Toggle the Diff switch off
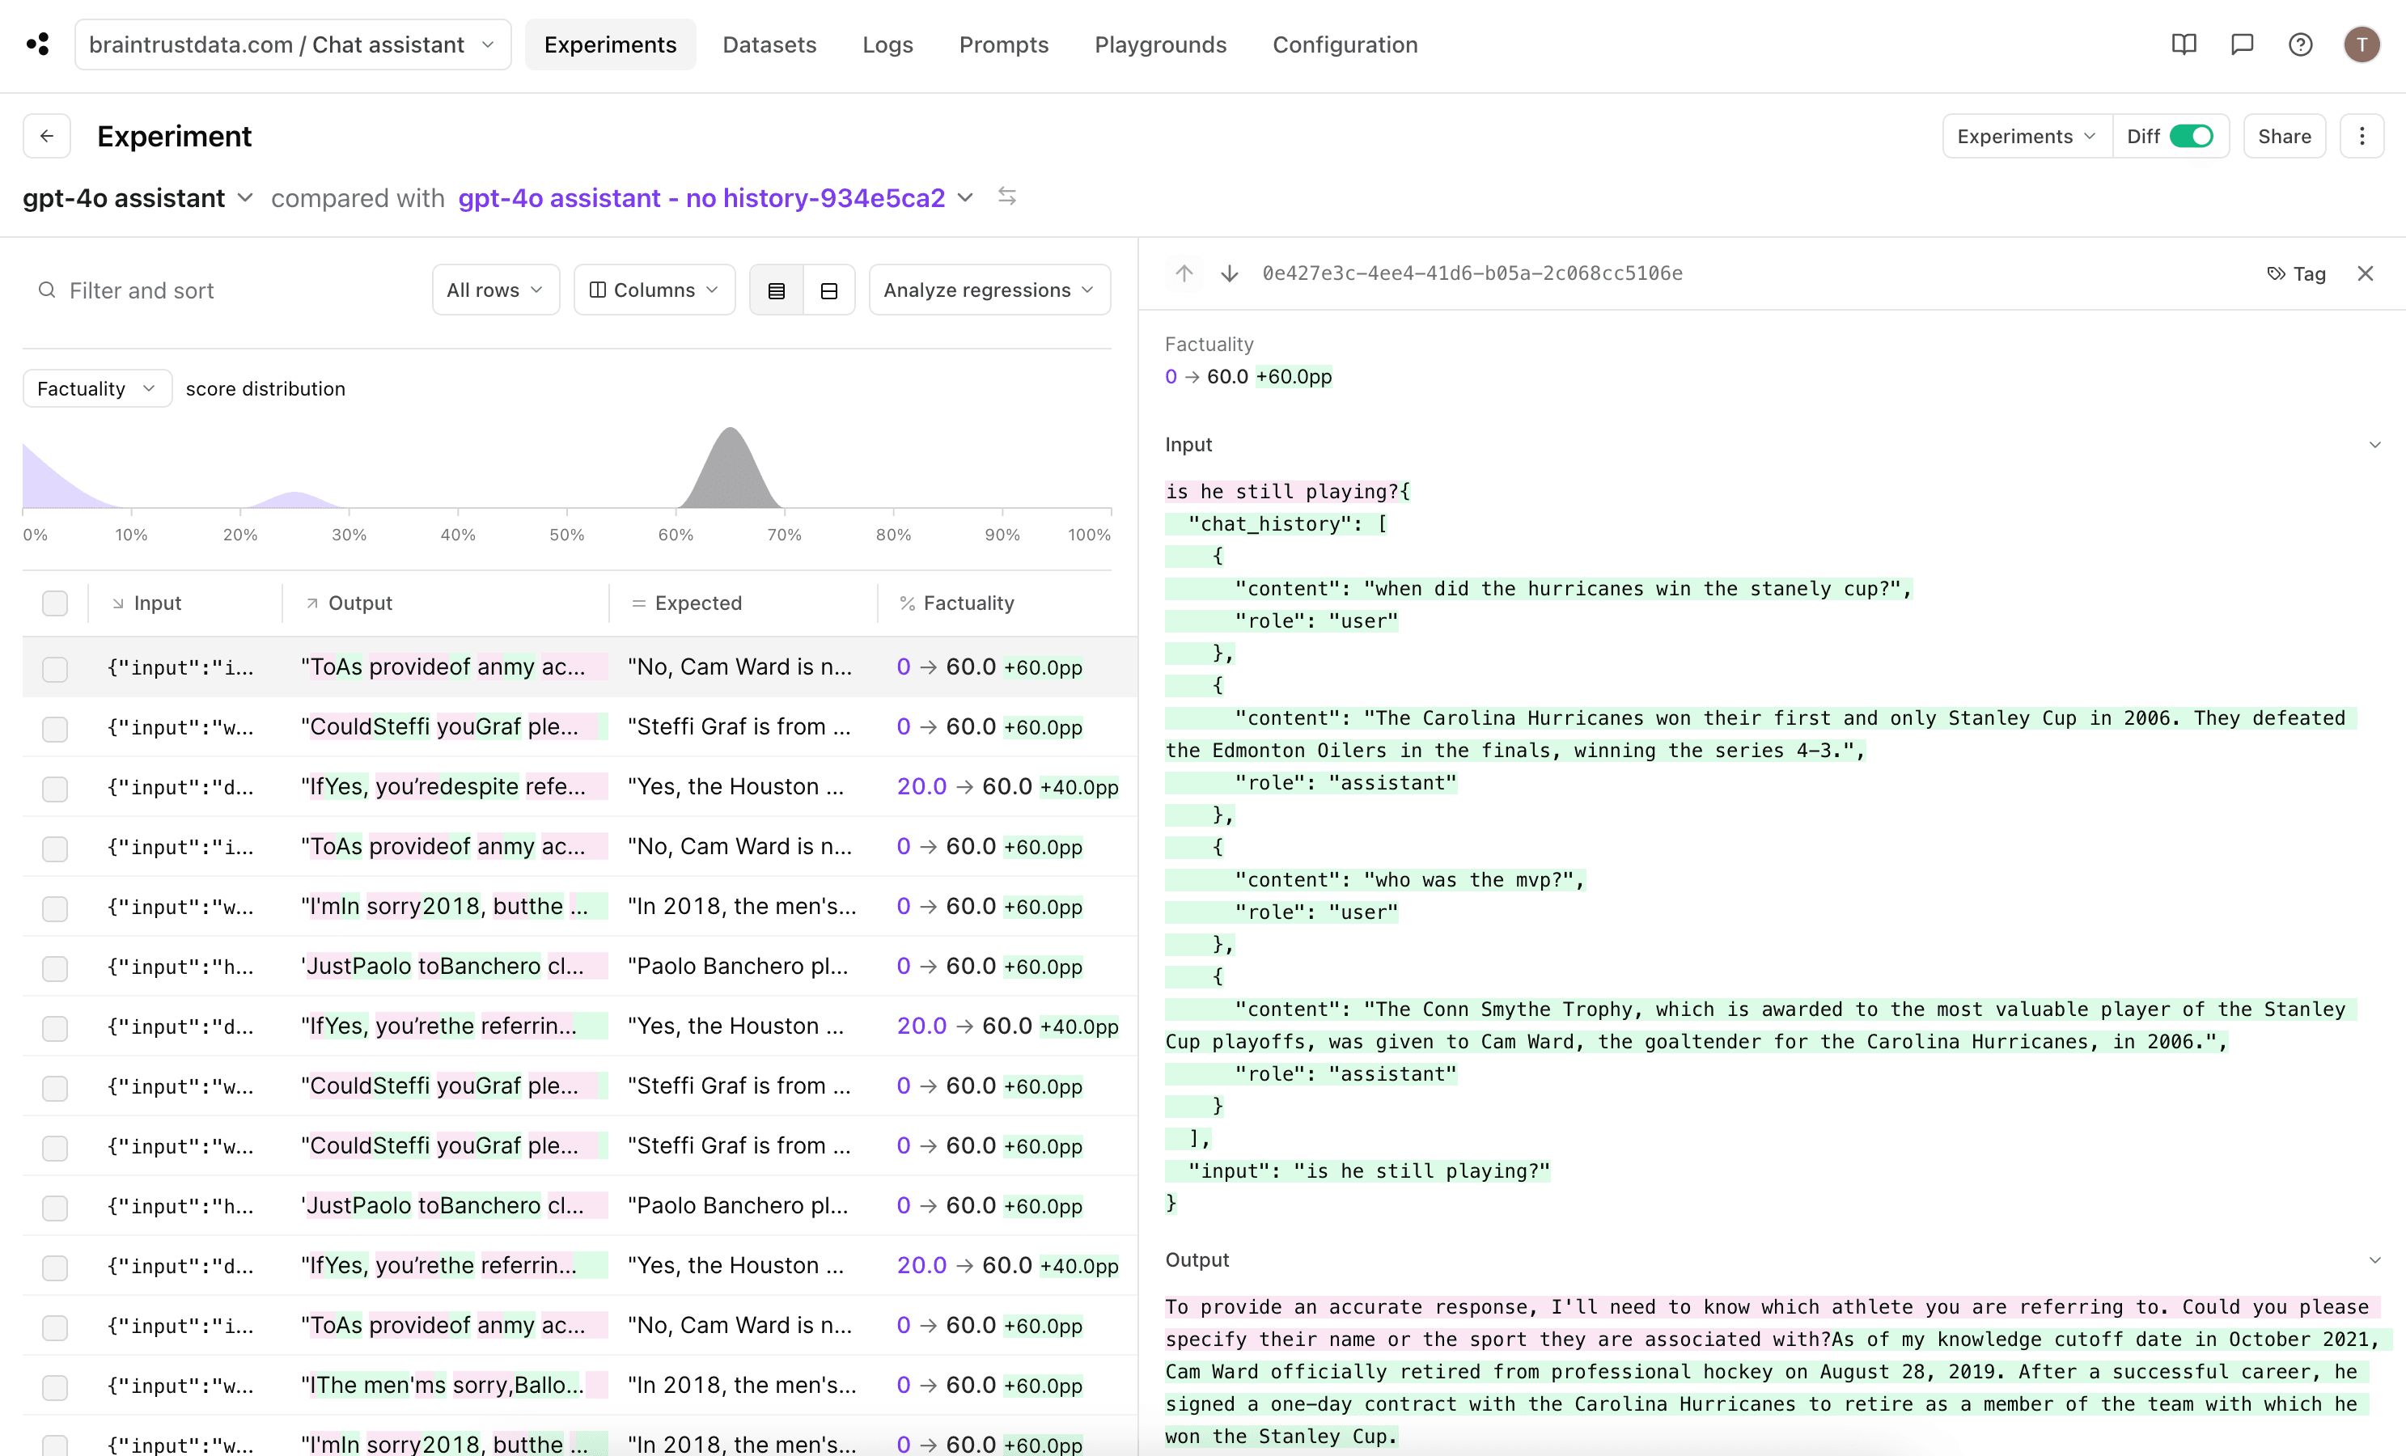The height and width of the screenshot is (1456, 2406). 2191,136
